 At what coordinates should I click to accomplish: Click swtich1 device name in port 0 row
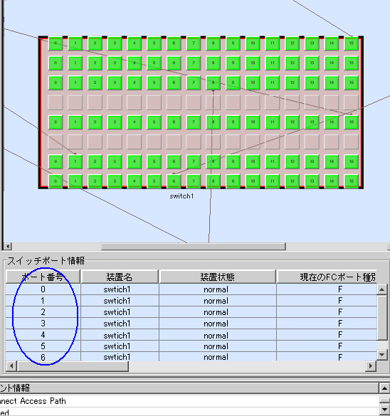point(117,289)
